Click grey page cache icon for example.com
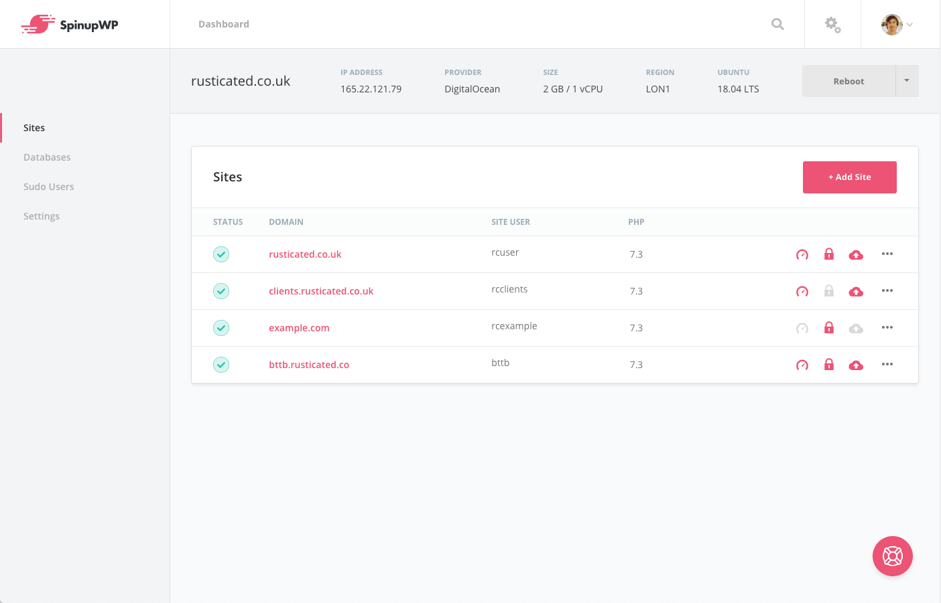941x603 pixels. [x=802, y=328]
